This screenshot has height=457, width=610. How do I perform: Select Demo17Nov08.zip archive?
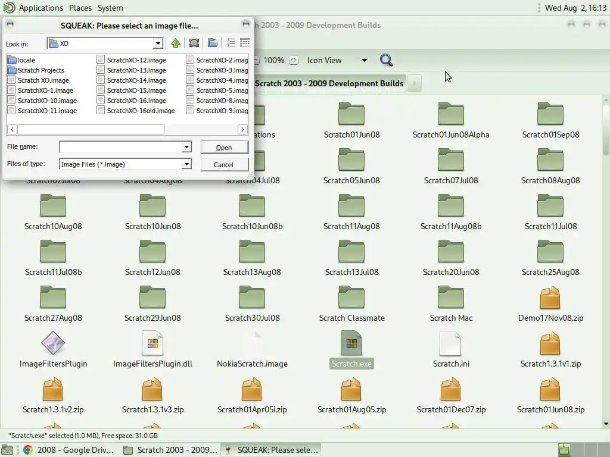(550, 304)
